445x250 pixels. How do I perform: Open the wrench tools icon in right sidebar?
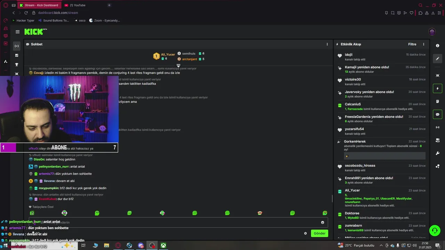[x=437, y=153]
